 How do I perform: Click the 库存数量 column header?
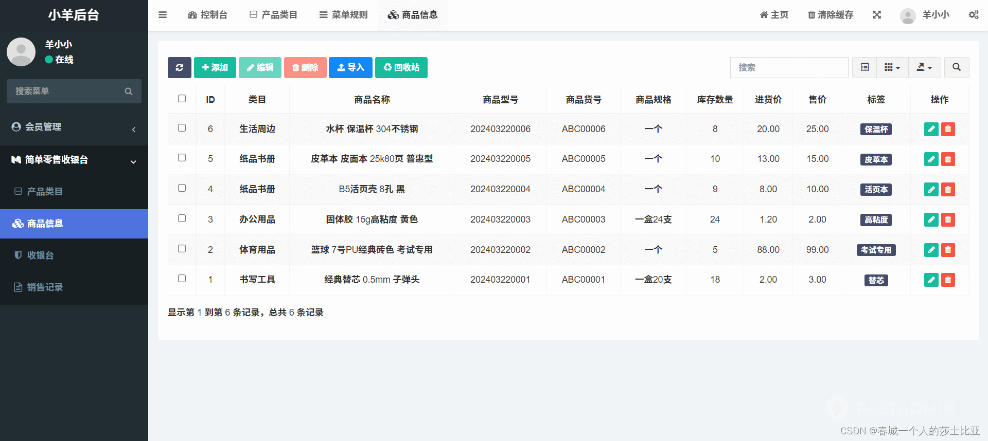tap(715, 100)
